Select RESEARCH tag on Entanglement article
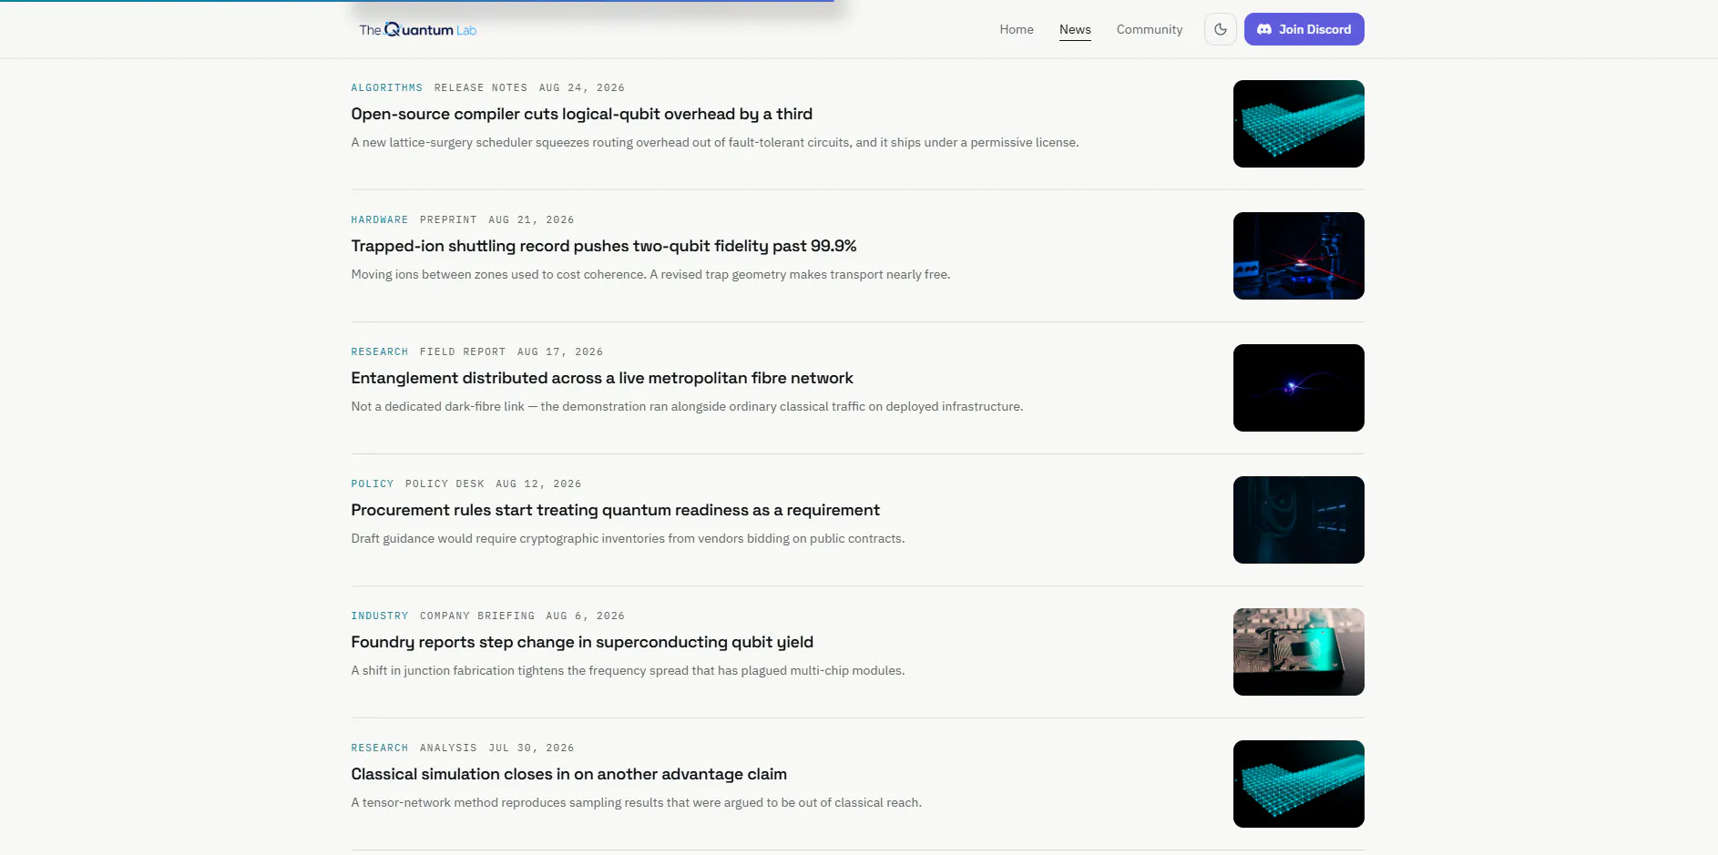 (380, 352)
